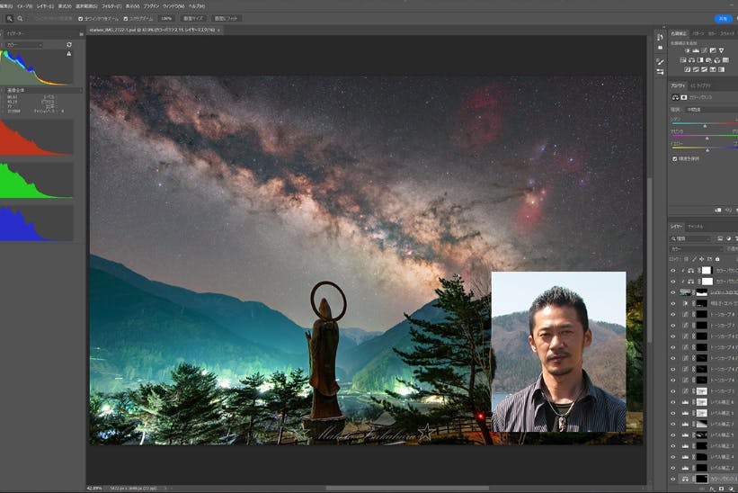
Task: Click the 画面サイズ button
Action: tap(193, 19)
